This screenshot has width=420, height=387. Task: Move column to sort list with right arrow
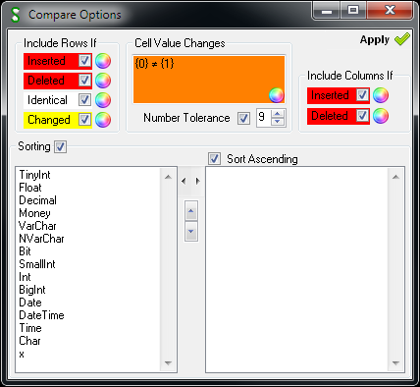pos(197,181)
